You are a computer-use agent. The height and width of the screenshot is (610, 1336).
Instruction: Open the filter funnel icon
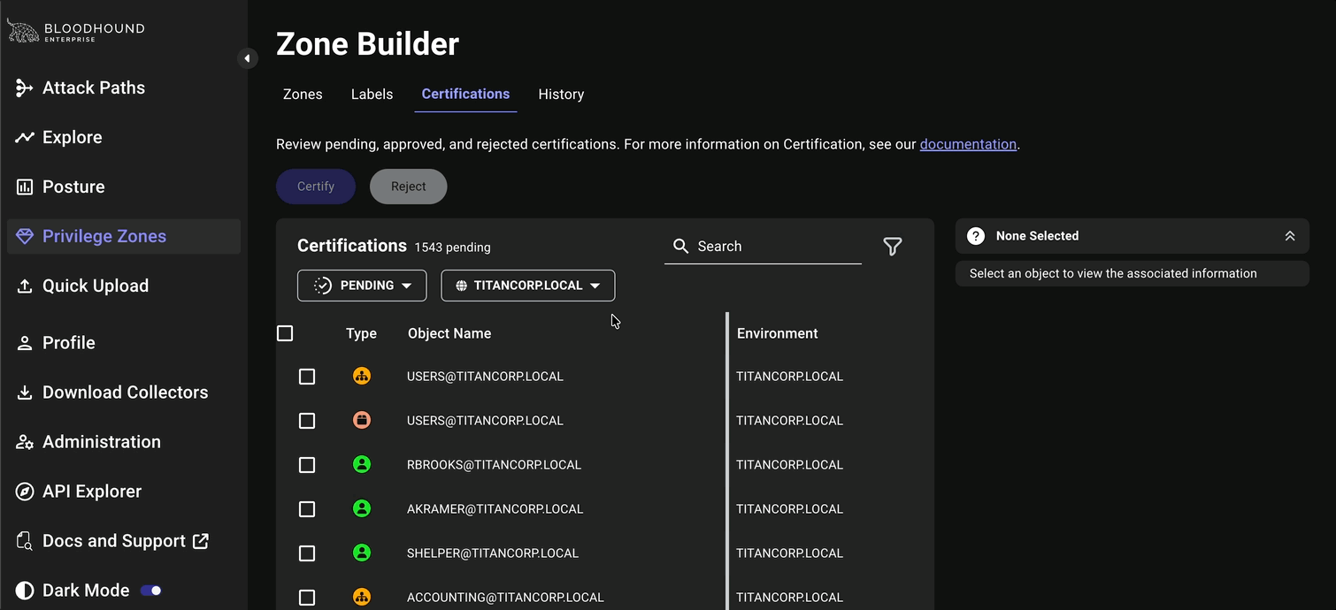click(893, 247)
